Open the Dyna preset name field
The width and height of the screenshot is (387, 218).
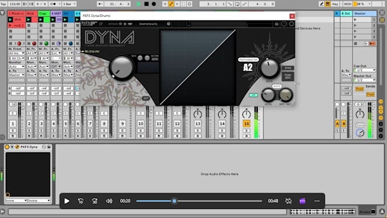click(149, 24)
